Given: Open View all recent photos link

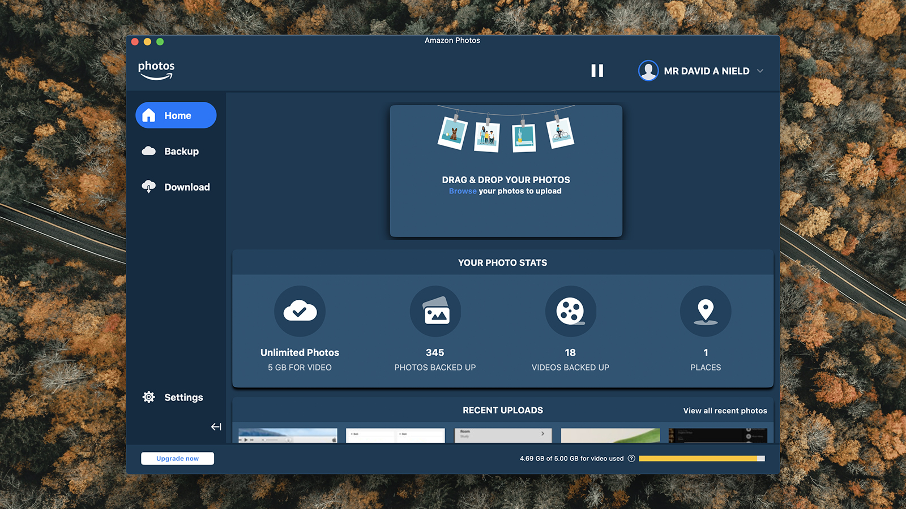Looking at the screenshot, I should tap(725, 411).
